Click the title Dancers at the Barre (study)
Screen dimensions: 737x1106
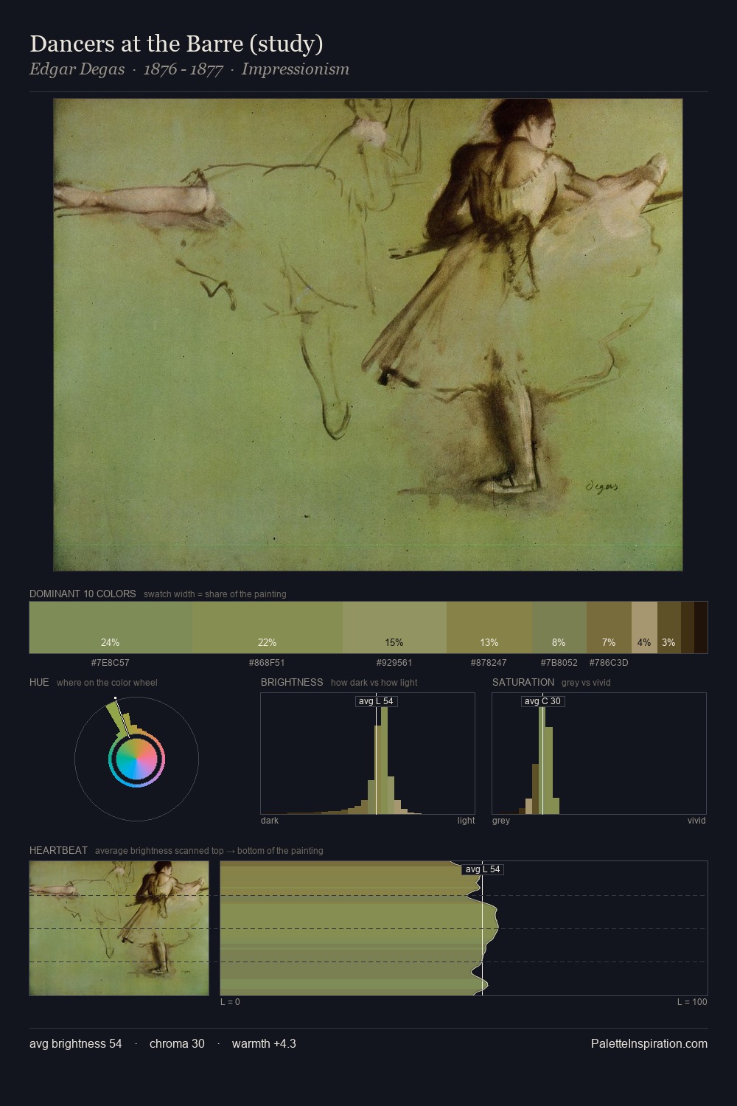tap(176, 44)
